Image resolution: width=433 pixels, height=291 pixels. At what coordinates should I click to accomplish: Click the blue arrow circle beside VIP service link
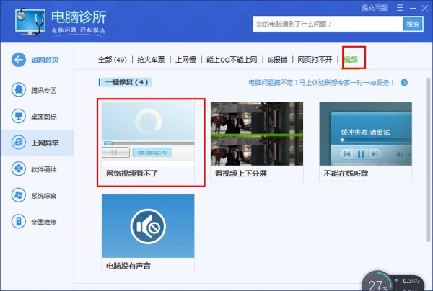[x=404, y=82]
